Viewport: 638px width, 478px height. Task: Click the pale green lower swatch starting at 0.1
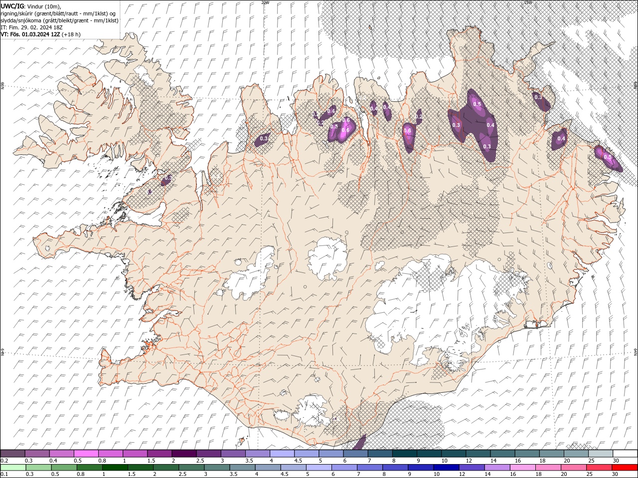[13, 467]
